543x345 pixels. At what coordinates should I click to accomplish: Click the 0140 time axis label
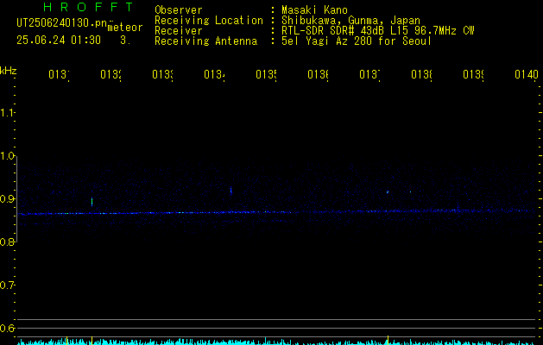tap(527, 74)
